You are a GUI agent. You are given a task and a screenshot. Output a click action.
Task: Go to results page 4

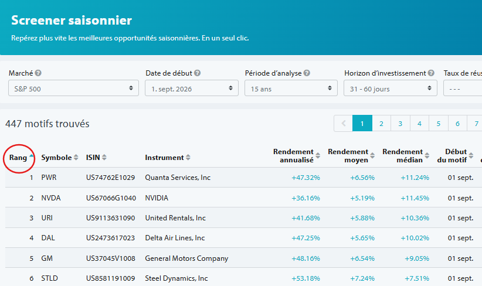419,124
